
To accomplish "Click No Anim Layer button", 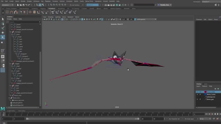I will (189, 119).
